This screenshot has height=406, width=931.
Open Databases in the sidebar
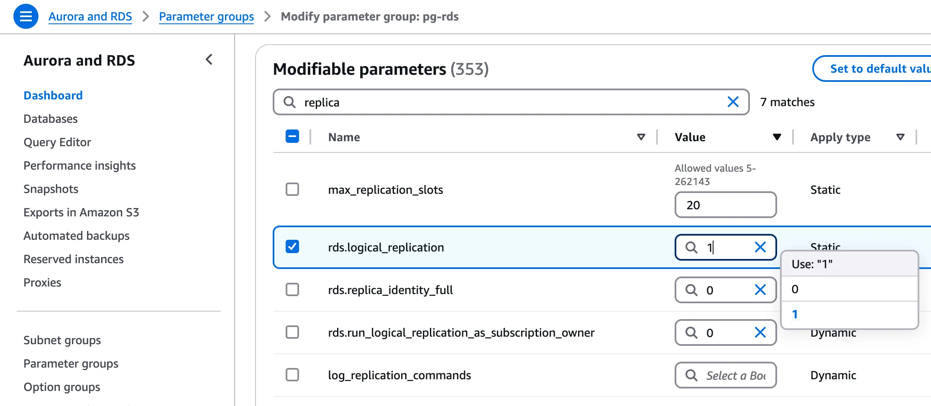point(51,119)
